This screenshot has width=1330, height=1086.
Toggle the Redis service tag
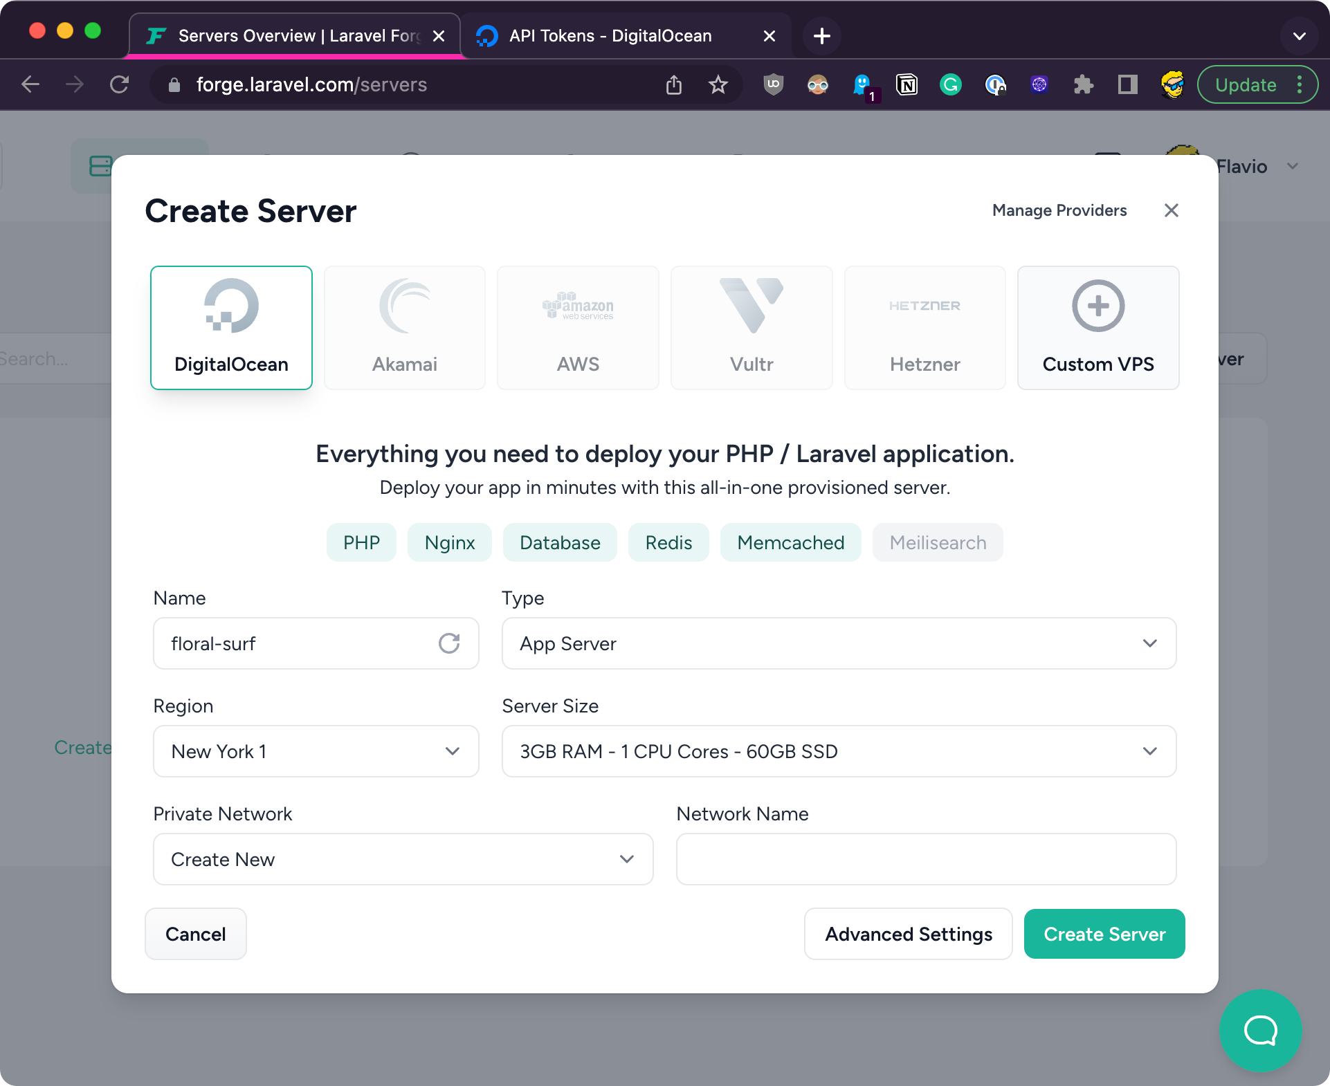pos(668,542)
